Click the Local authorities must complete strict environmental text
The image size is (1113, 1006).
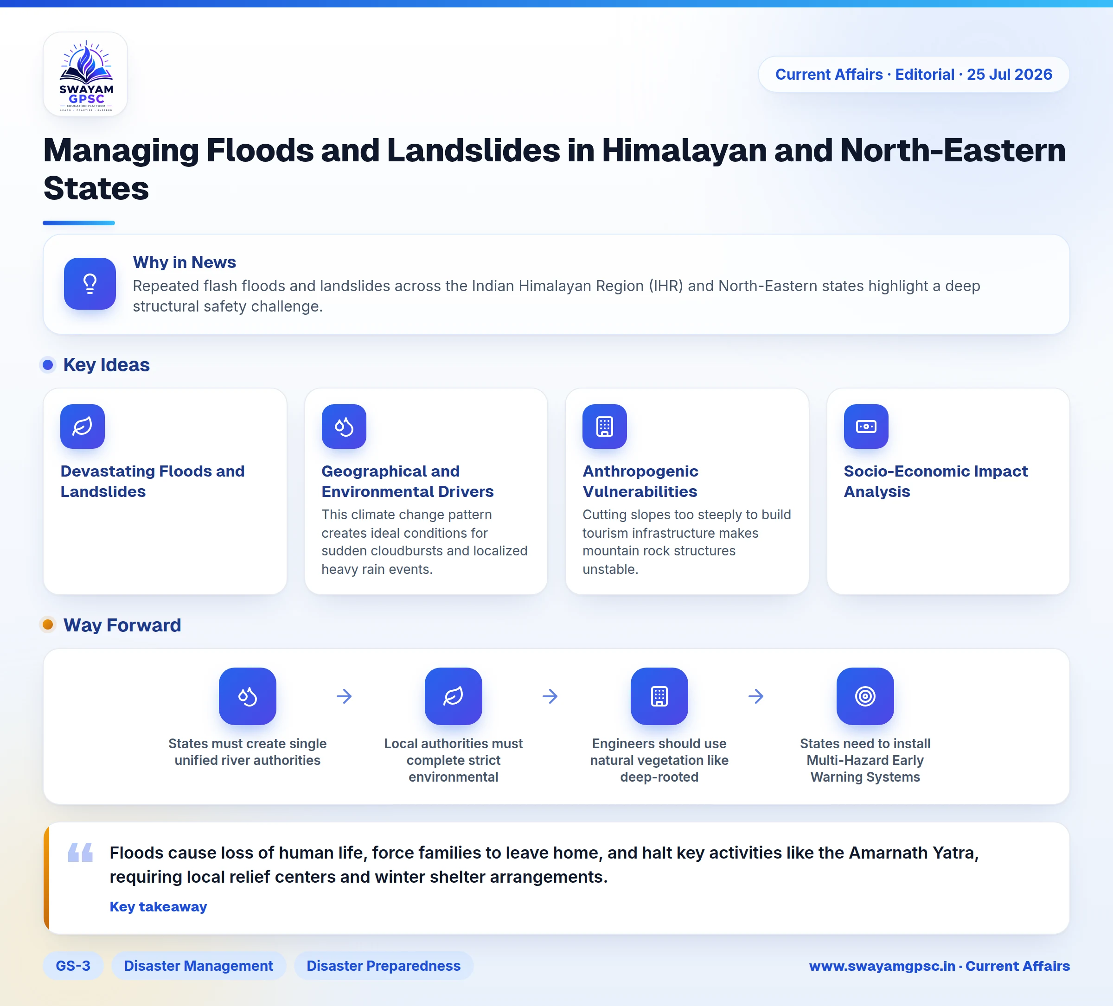click(x=453, y=760)
